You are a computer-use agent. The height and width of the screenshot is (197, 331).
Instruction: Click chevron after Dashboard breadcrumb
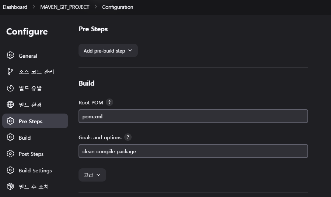[34, 7]
